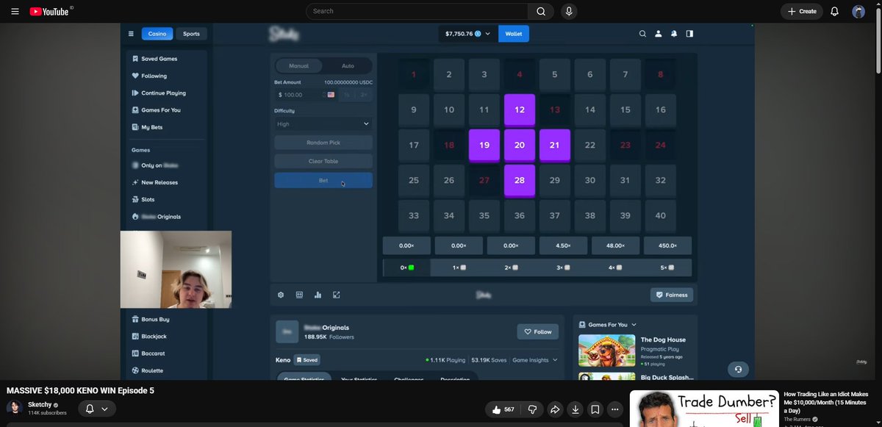Open The Dog House game thumbnail

click(606, 351)
